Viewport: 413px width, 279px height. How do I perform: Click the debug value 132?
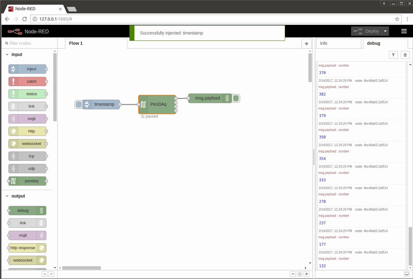(x=322, y=266)
